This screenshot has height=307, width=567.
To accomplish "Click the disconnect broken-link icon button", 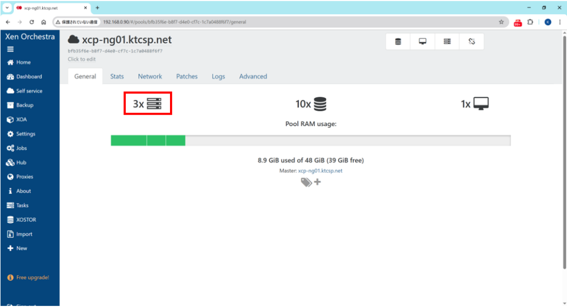I will (471, 41).
